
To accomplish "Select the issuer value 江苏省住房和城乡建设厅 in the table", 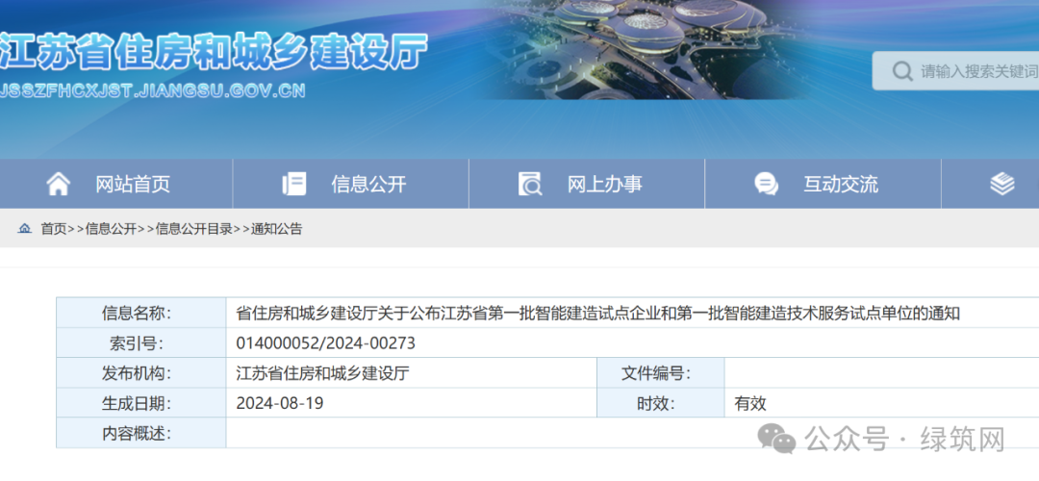I will pyautogui.click(x=322, y=373).
